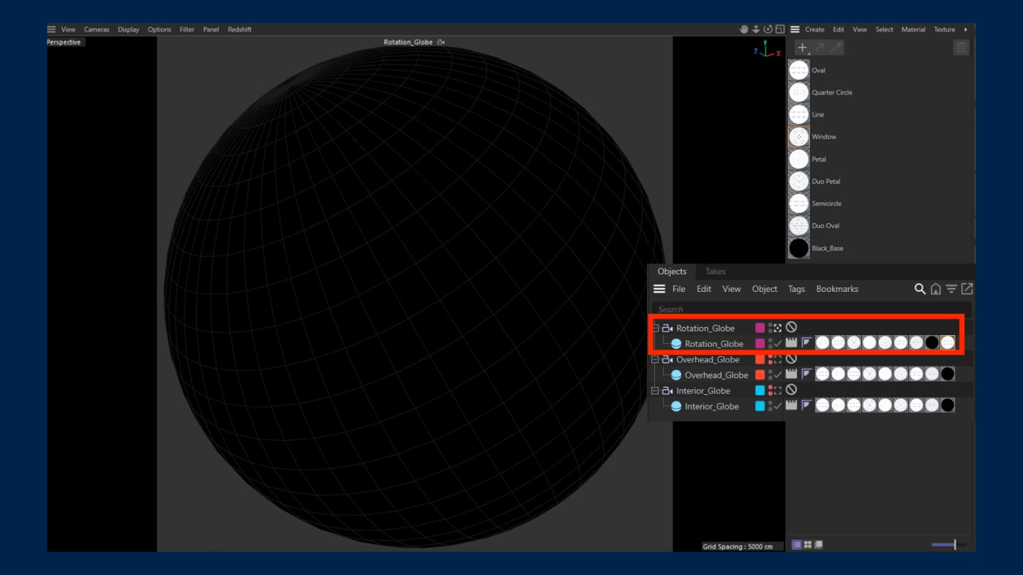Click the viewport pan hand icon

pos(744,29)
